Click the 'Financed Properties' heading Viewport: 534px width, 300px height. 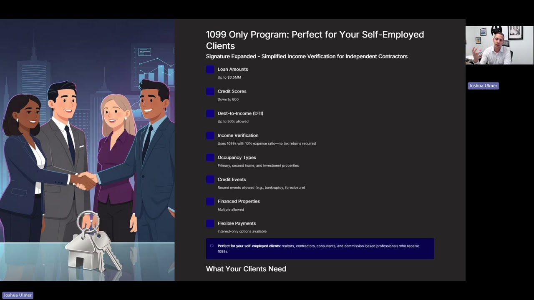coord(239,201)
